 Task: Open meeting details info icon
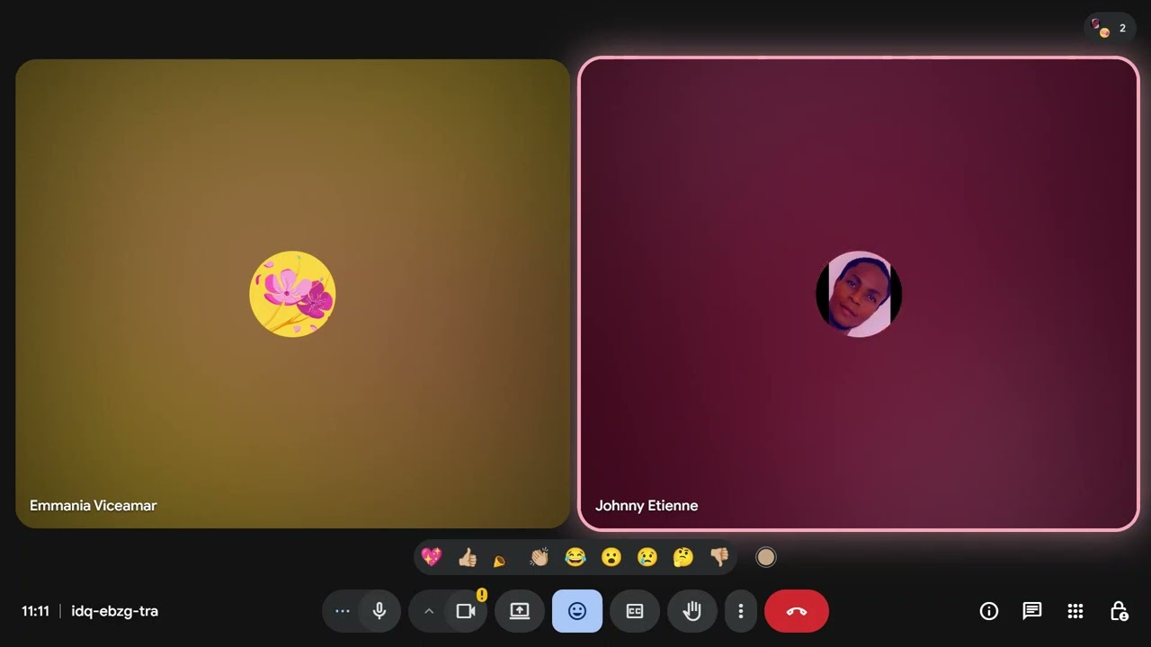coord(989,611)
